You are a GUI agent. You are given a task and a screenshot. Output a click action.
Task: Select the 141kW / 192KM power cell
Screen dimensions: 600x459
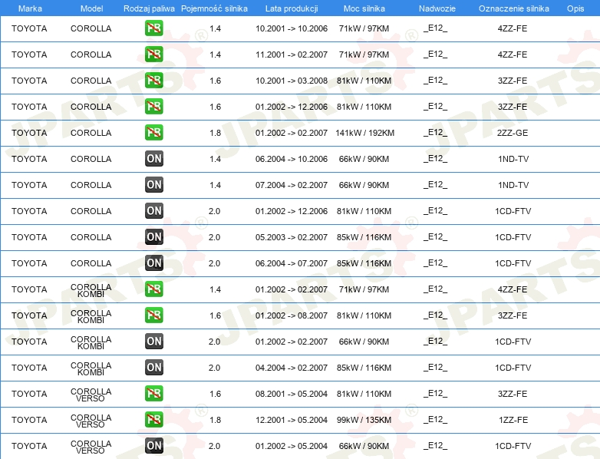click(364, 133)
